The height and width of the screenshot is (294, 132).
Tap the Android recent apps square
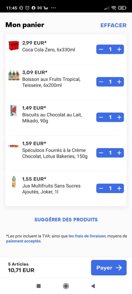point(38,286)
